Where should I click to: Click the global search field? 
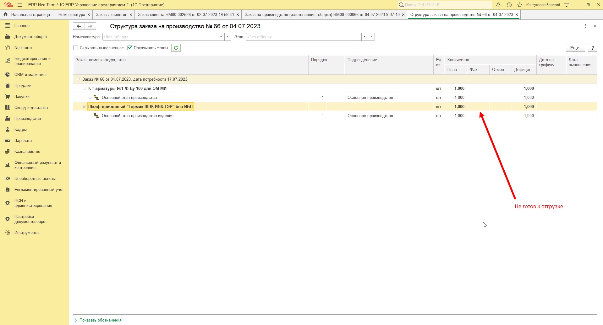click(445, 5)
